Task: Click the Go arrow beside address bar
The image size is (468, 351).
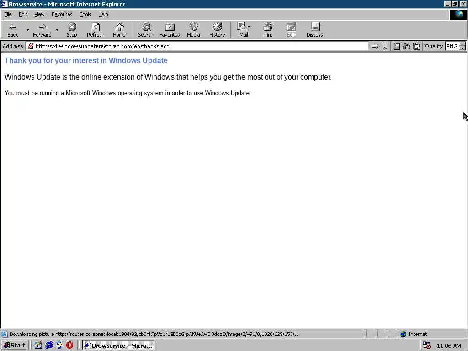Action: tap(375, 46)
